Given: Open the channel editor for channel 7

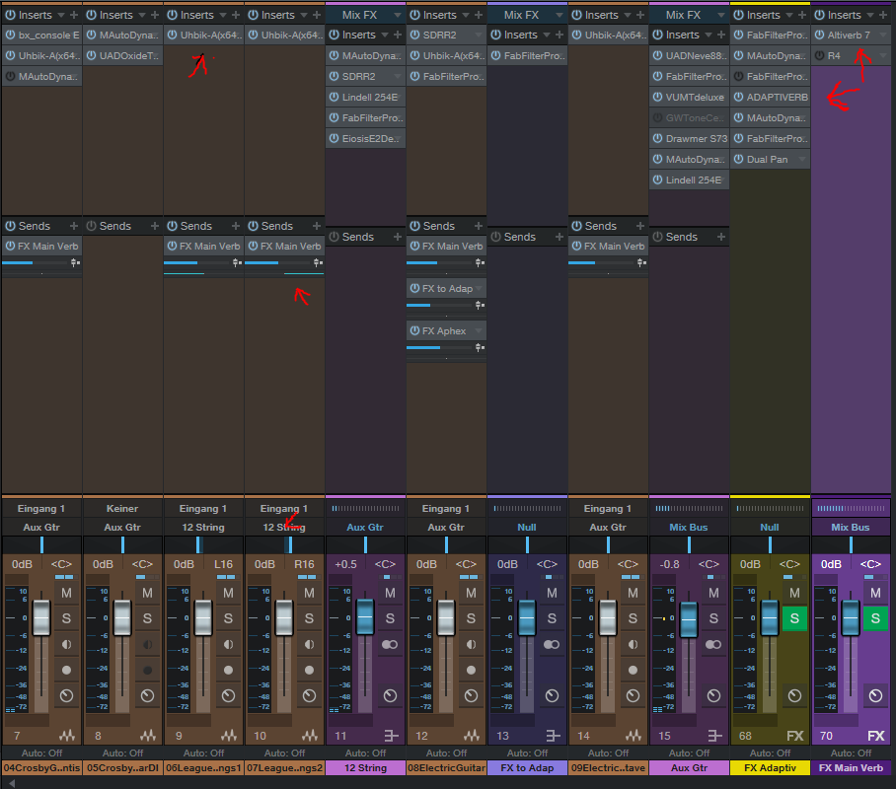Looking at the screenshot, I should (x=66, y=696).
